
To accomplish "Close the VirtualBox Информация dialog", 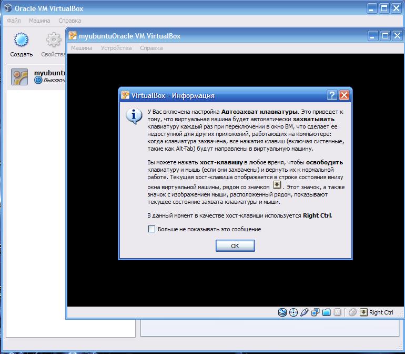I will pos(345,95).
